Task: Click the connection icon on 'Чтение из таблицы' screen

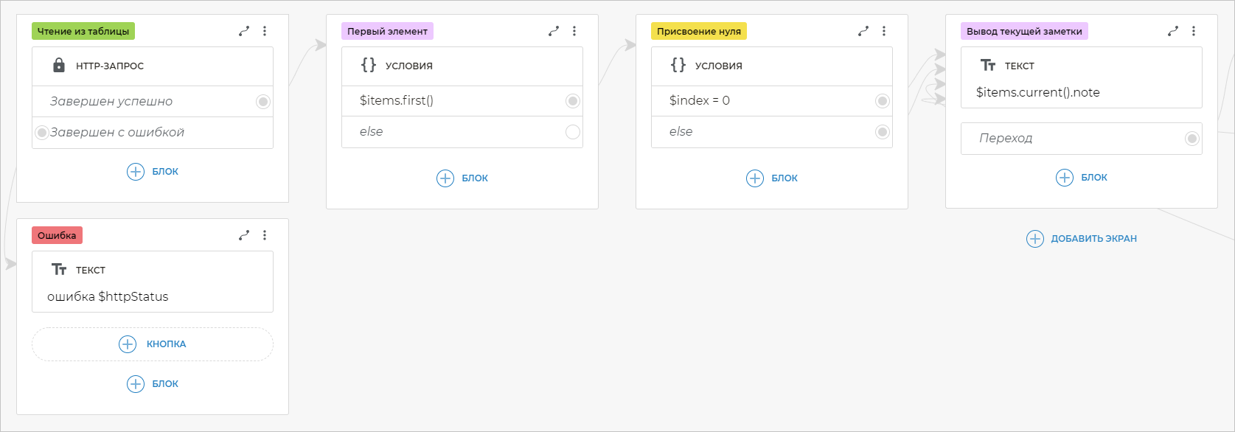Action: (244, 31)
